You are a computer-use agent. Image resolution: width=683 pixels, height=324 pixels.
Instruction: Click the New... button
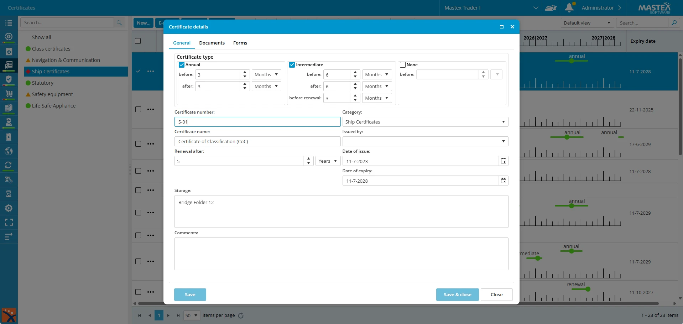(x=144, y=23)
